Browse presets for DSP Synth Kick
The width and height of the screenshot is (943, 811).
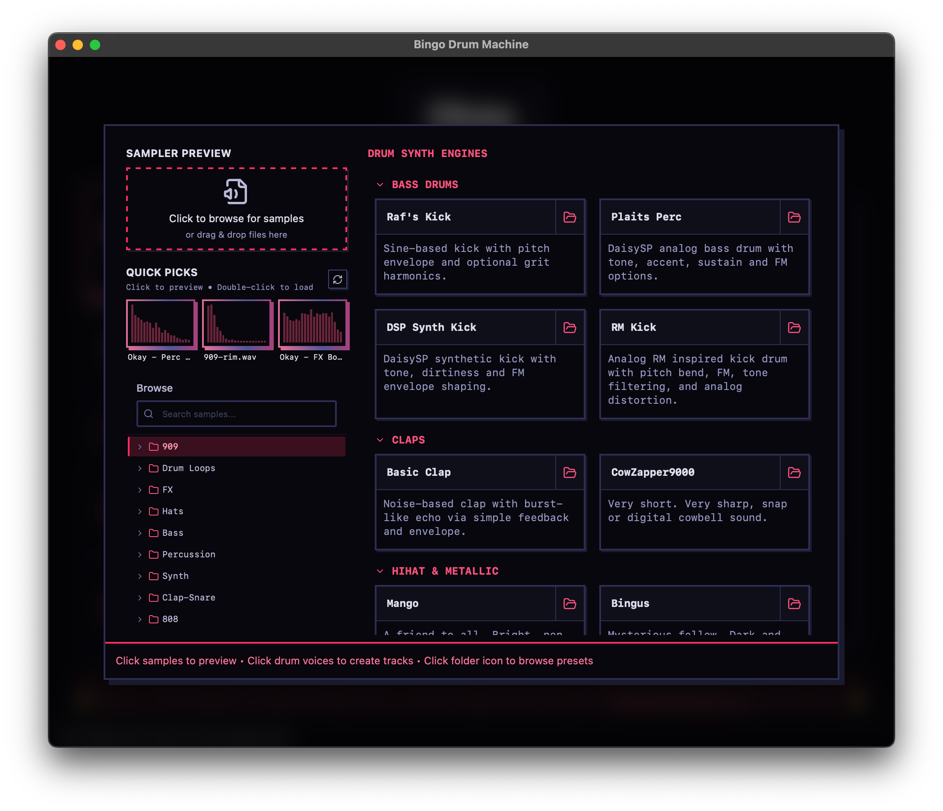[570, 328]
